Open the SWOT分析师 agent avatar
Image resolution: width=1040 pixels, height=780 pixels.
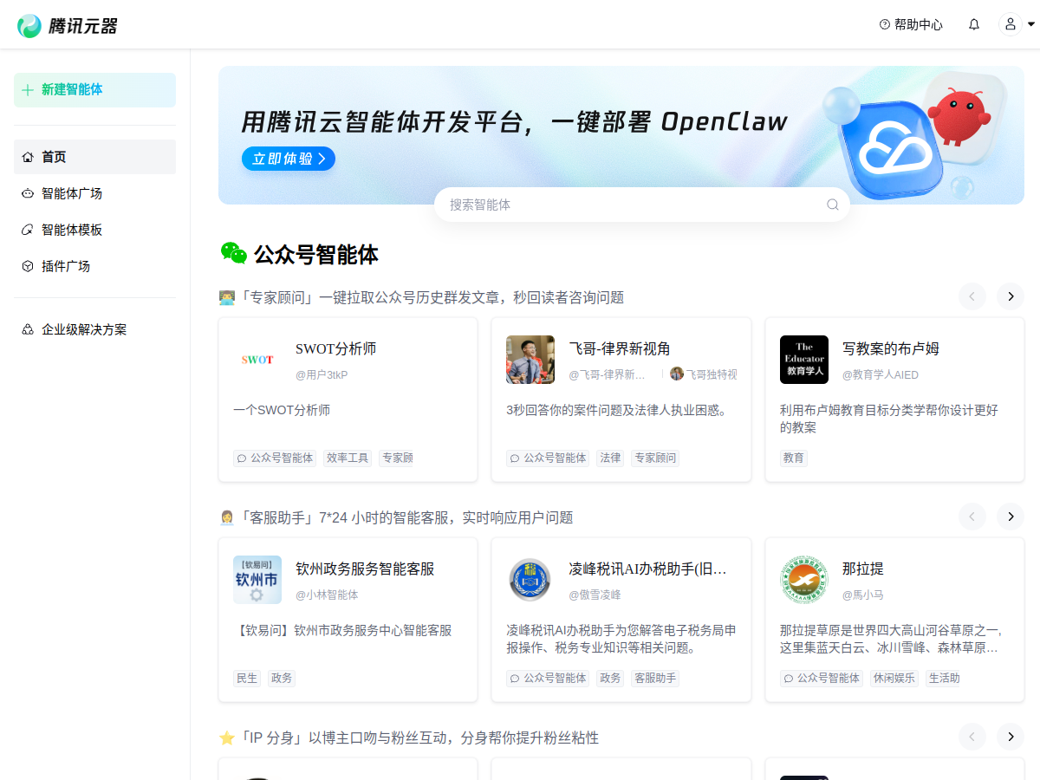pos(257,360)
